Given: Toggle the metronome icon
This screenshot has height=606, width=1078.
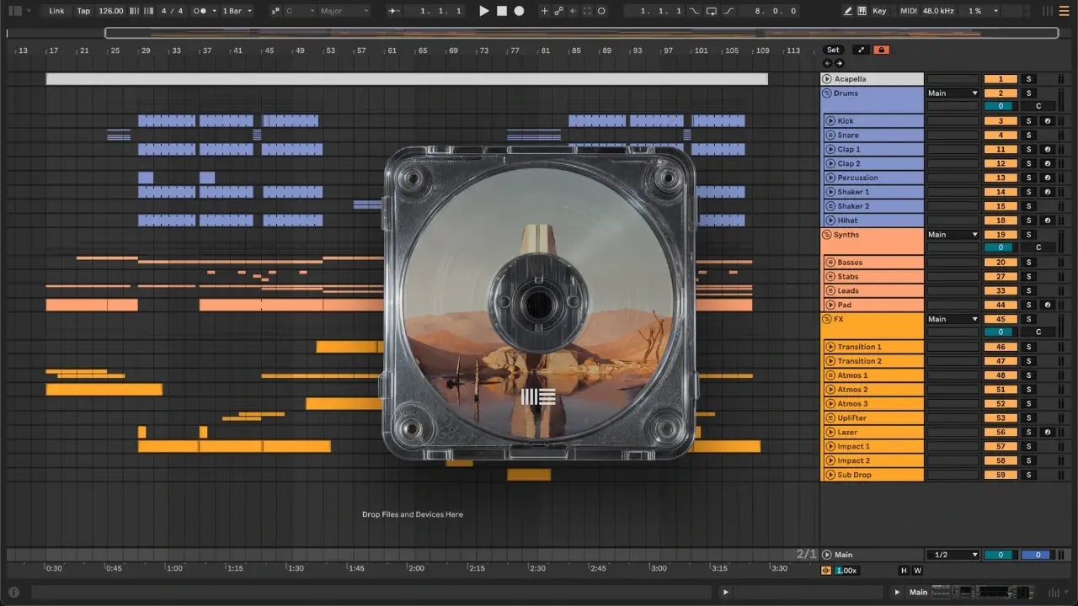Looking at the screenshot, I should pos(201,11).
